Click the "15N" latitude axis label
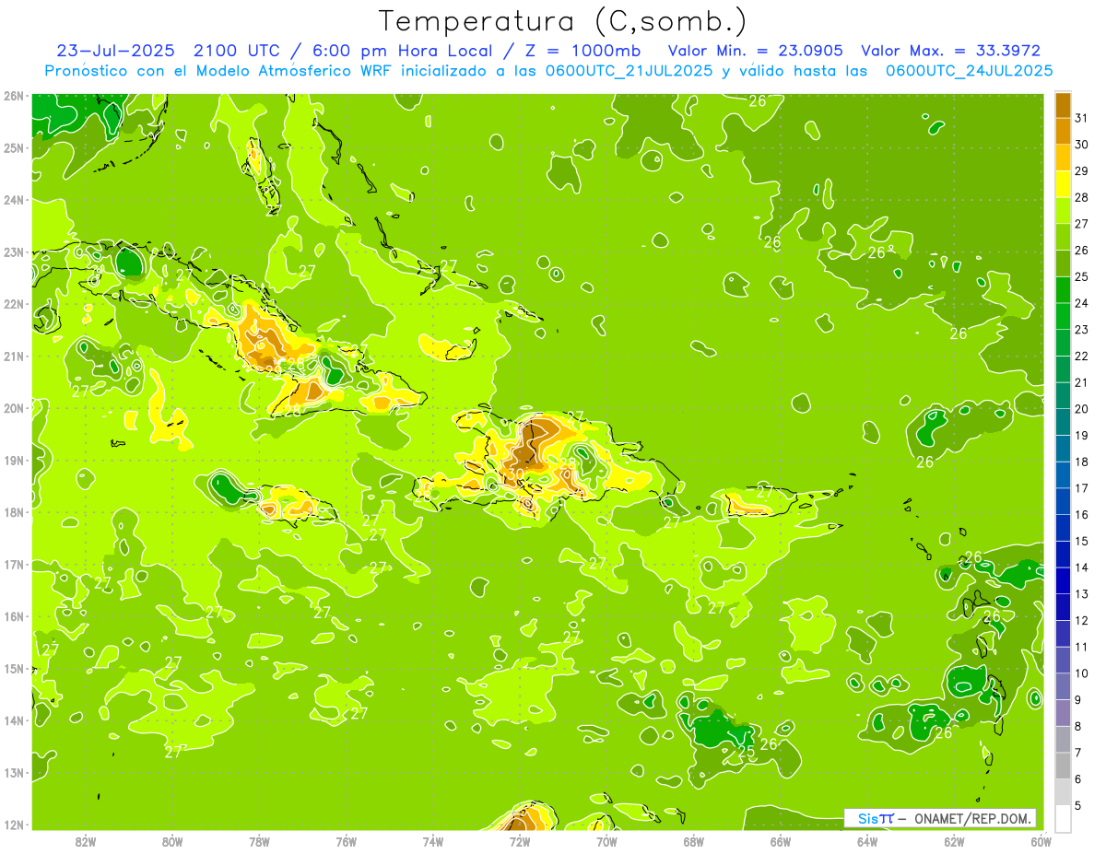This screenshot has height=854, width=1106. tap(13, 668)
